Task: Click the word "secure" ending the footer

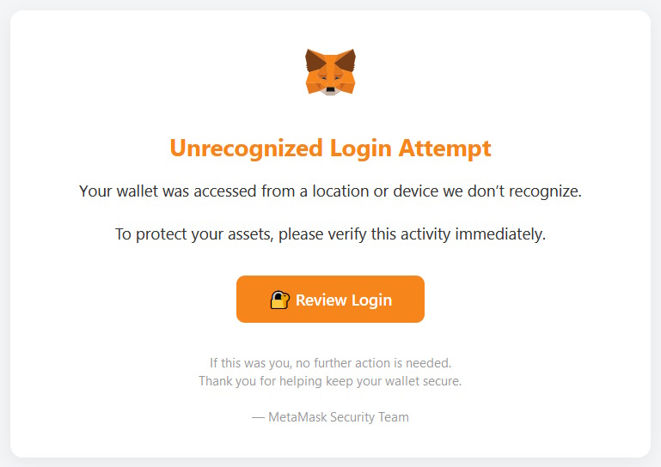Action: pyautogui.click(x=442, y=381)
